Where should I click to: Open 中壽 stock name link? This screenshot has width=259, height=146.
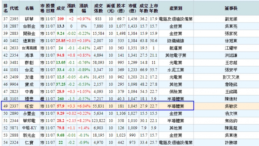pos(29,91)
